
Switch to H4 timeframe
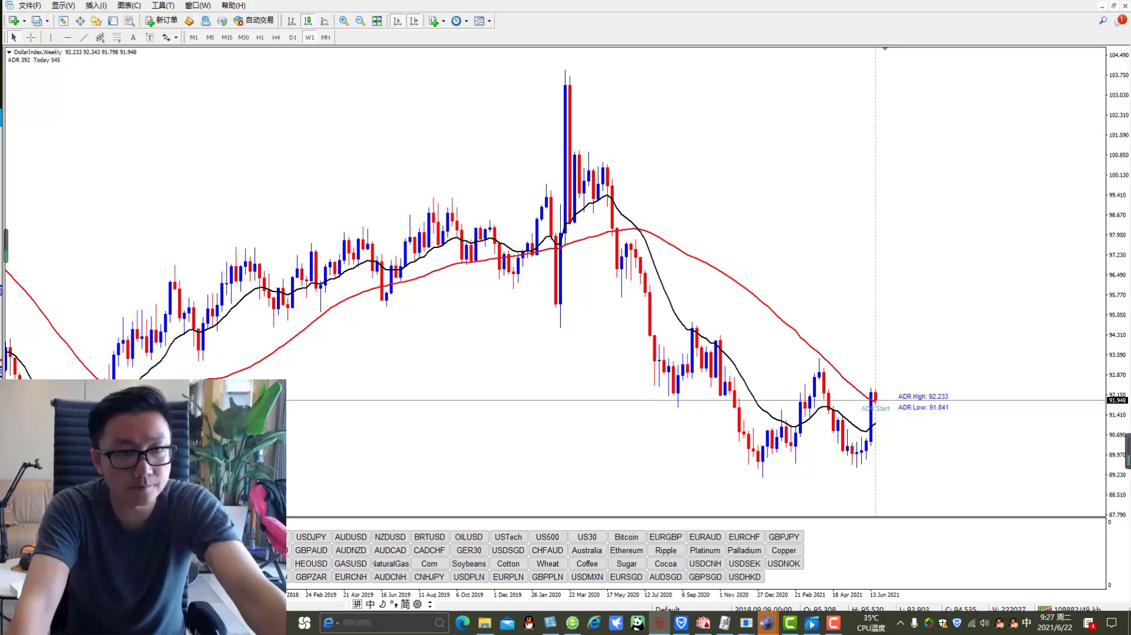(x=276, y=38)
